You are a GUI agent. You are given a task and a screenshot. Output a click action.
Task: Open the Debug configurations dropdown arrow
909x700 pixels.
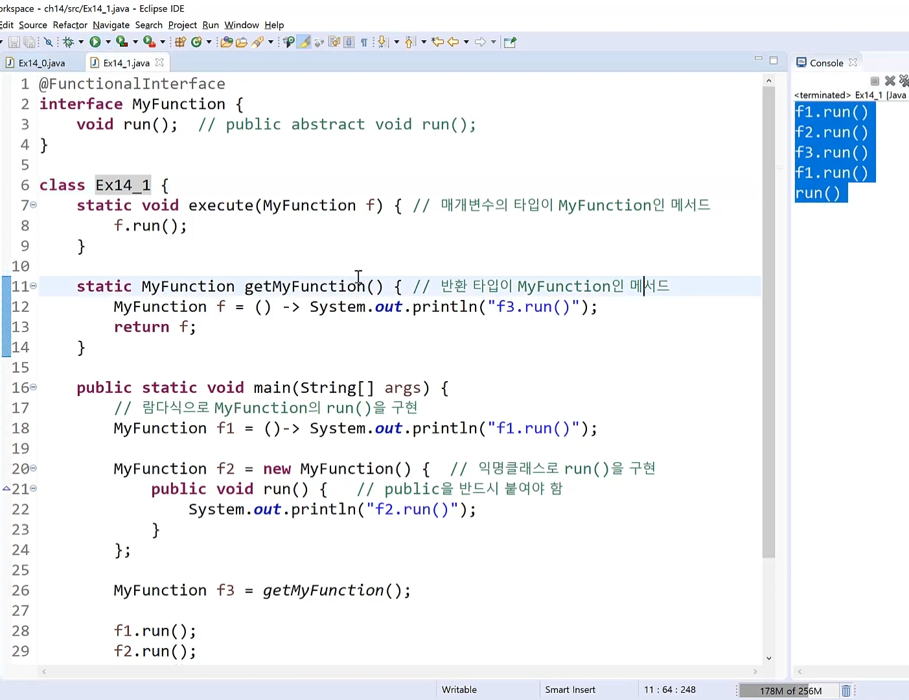point(81,42)
